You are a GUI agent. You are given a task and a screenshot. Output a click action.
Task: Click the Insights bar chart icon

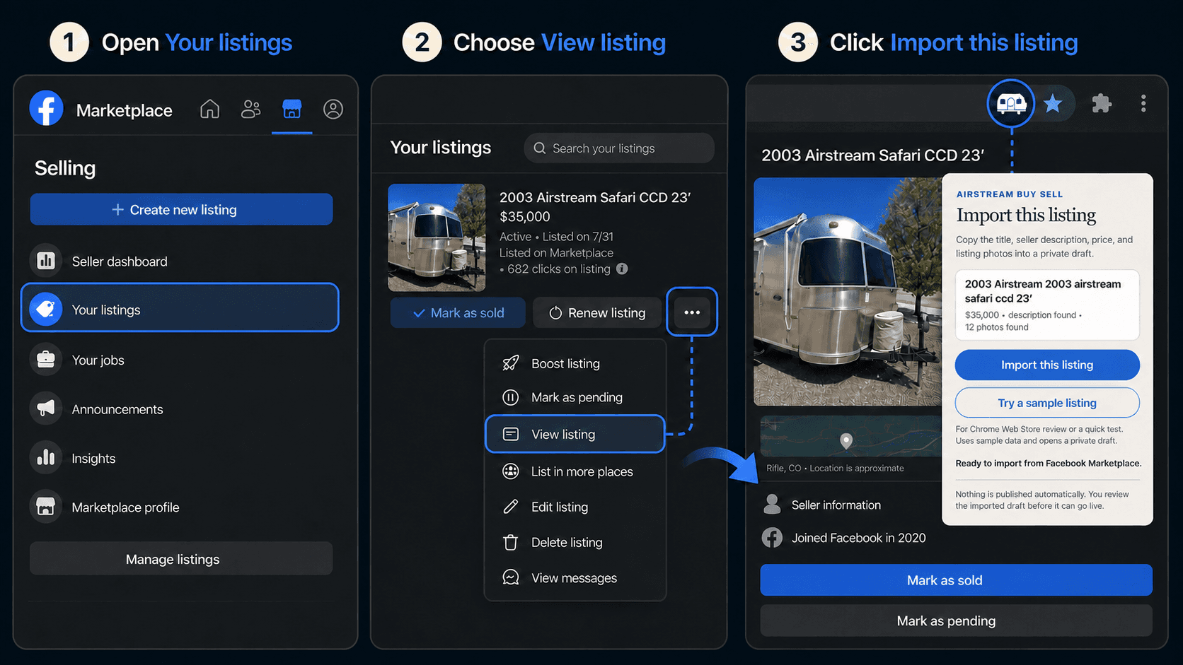[x=46, y=458]
